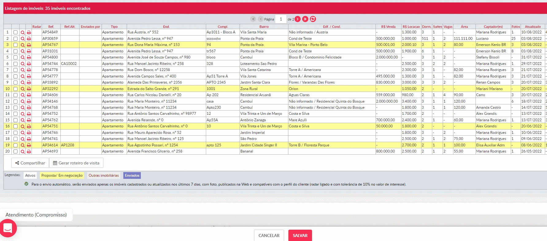View details magnifier for AP54744
Image resolution: width=547 pixels, height=241 pixels.
coord(23,64)
